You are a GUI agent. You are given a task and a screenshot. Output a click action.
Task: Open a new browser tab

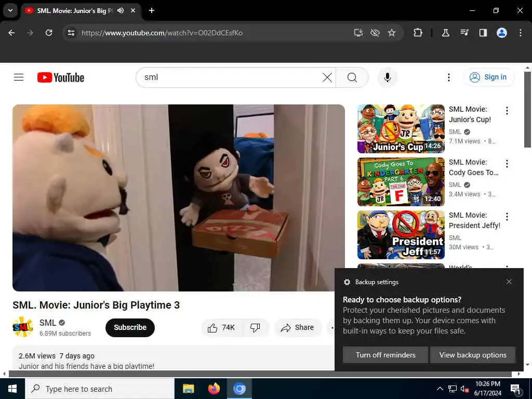(152, 10)
